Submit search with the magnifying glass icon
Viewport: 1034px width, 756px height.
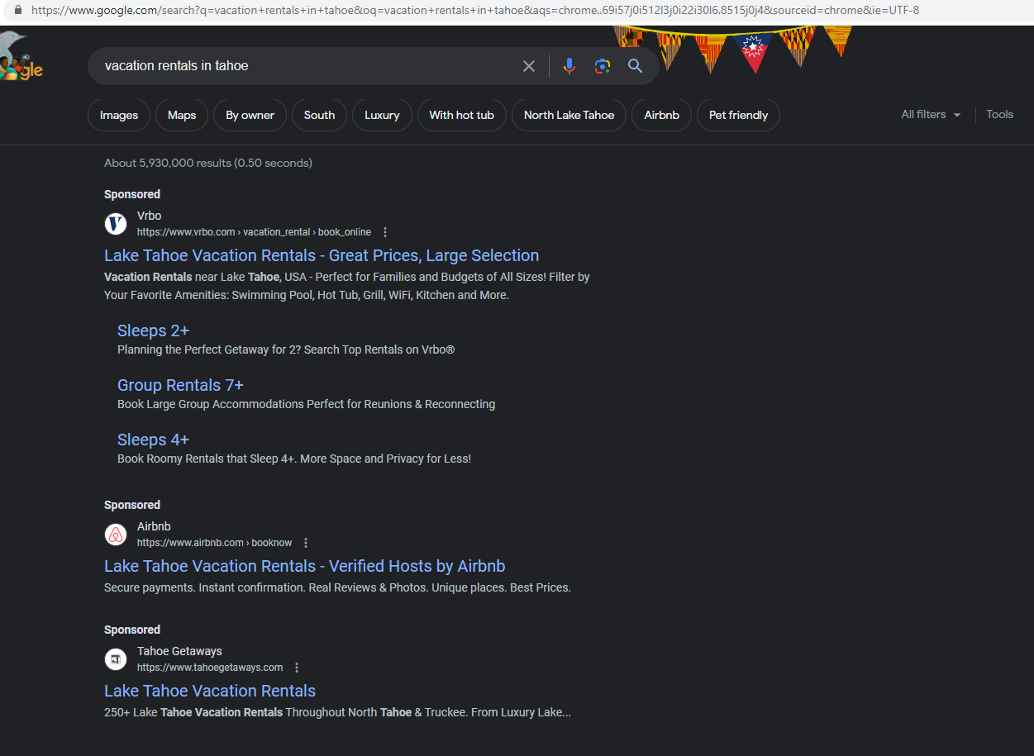pyautogui.click(x=635, y=66)
